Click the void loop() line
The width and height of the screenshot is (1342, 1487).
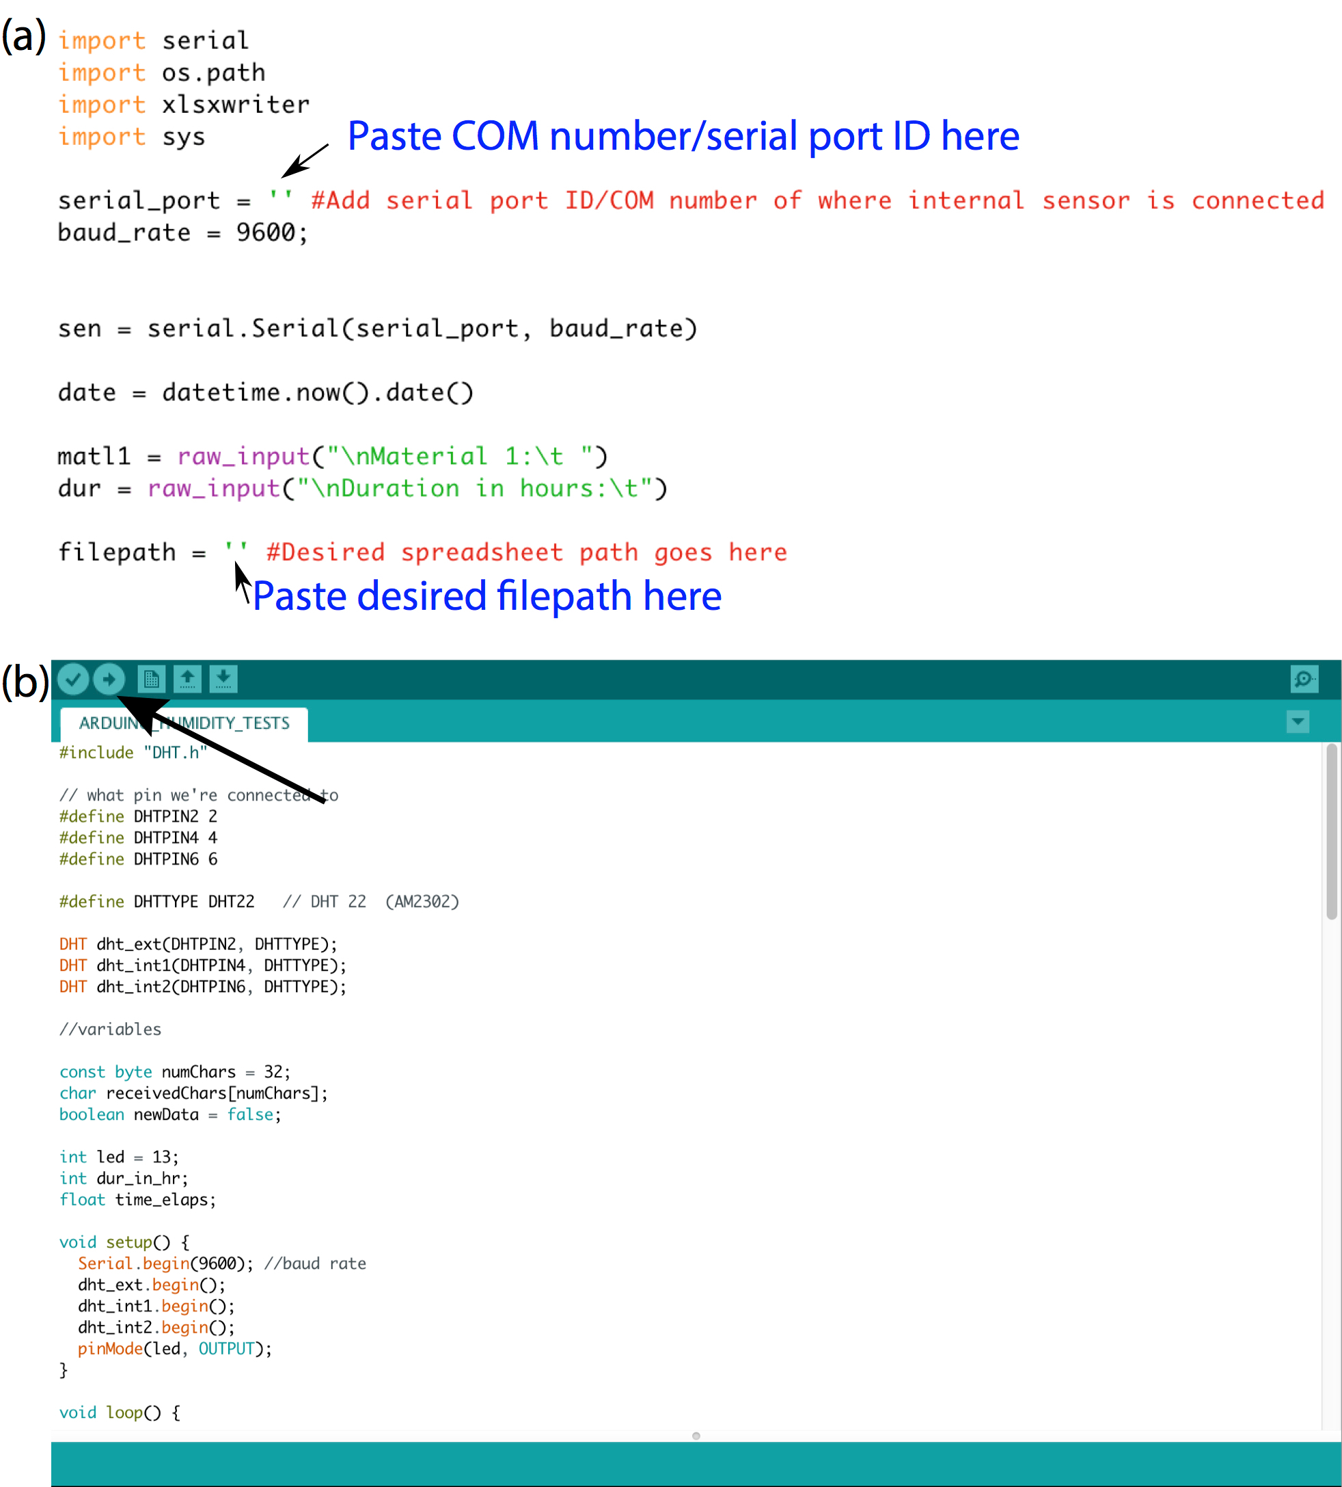(120, 1412)
